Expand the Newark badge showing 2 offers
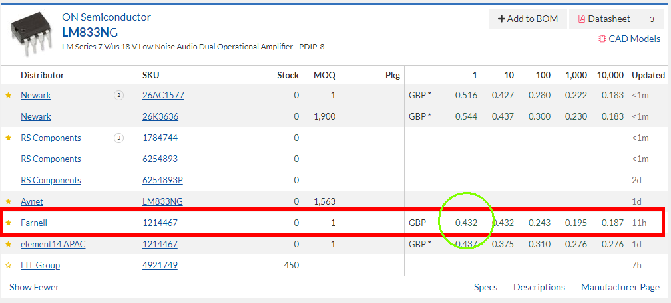 coord(118,95)
